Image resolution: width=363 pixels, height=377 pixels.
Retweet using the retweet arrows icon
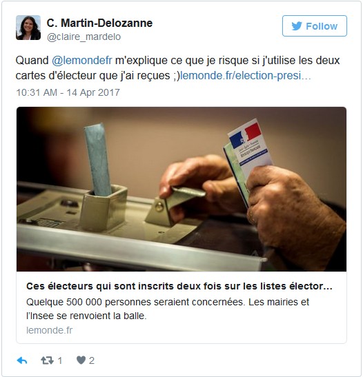click(47, 360)
